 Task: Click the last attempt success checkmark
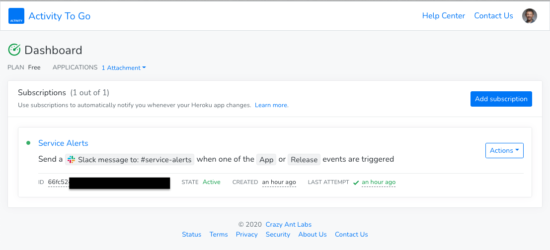(356, 183)
